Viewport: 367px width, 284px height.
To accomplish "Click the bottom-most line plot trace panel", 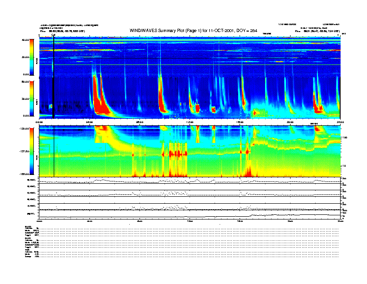I will coord(190,214).
